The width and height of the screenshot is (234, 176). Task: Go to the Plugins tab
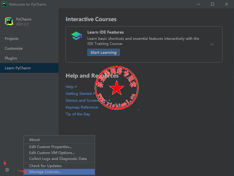coord(11,58)
